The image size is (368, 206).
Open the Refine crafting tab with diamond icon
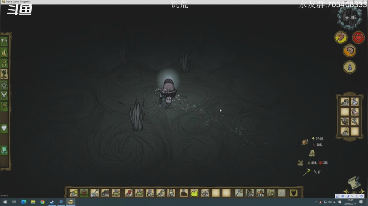(4, 128)
